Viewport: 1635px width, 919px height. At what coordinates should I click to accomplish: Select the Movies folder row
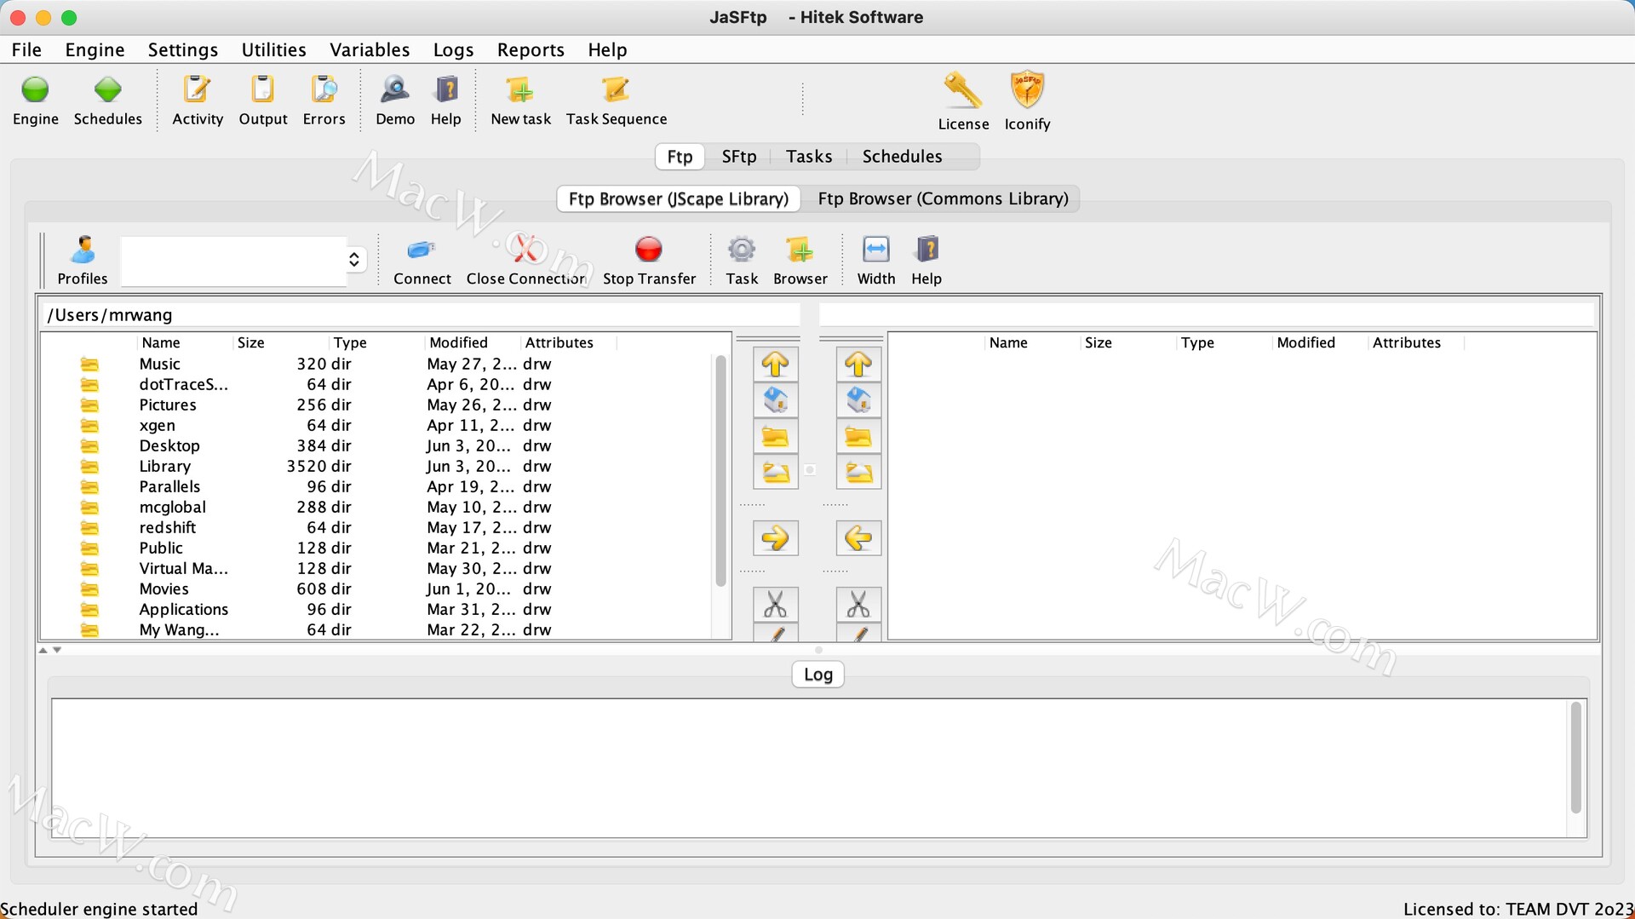[x=375, y=589]
